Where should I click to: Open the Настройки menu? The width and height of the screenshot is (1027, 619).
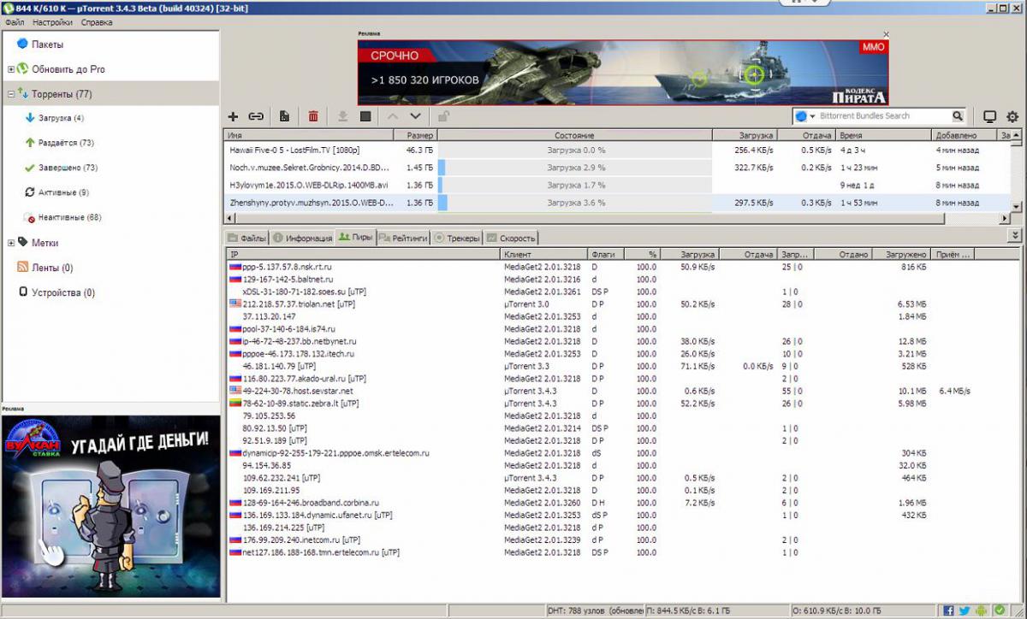coord(52,22)
